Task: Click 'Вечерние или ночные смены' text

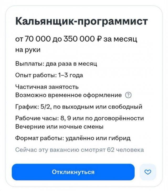Action: 60,126
